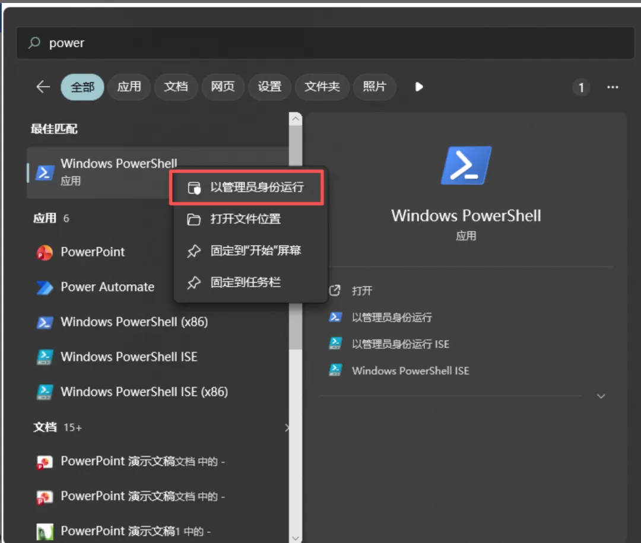
Task: Open first PowerPoint 演示文稿文档 result
Action: [142, 462]
